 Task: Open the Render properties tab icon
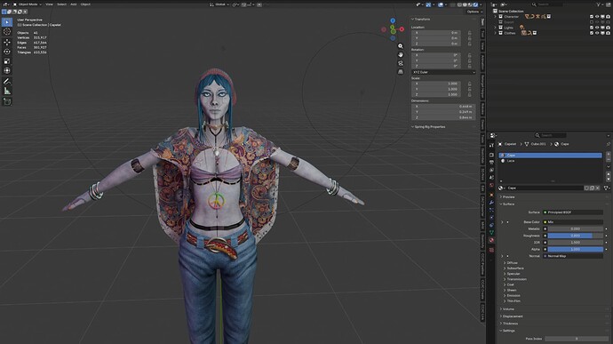pos(491,155)
